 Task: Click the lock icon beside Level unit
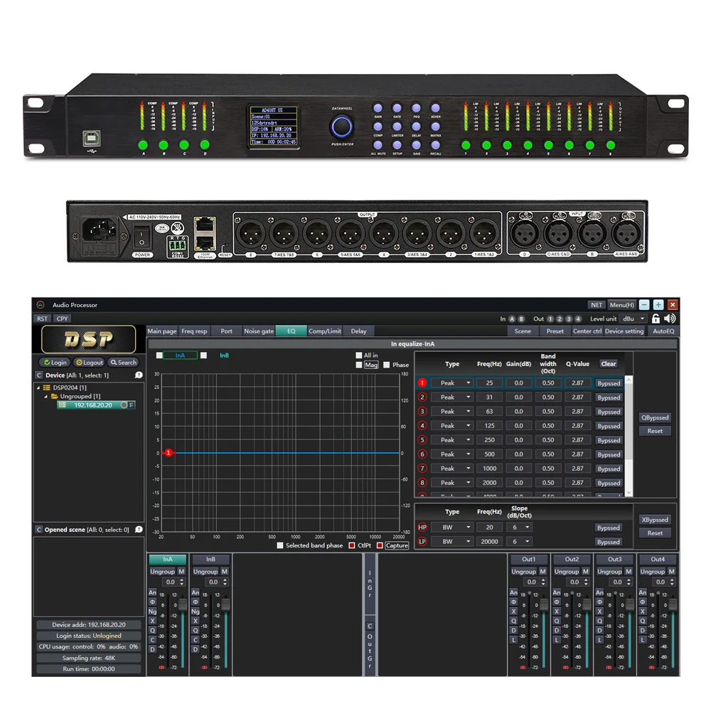point(656,319)
